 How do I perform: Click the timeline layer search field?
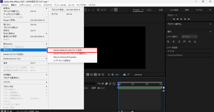point(90,83)
